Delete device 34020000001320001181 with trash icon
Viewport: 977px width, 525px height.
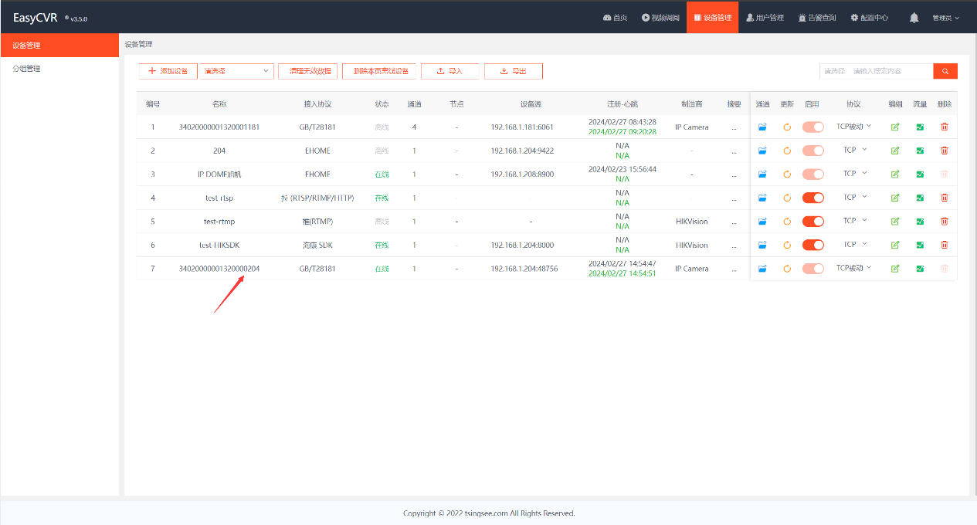(x=944, y=127)
